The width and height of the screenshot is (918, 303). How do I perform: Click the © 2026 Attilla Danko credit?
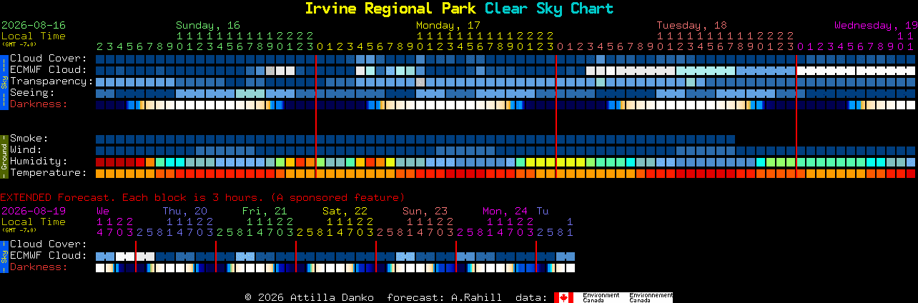pyautogui.click(x=309, y=297)
